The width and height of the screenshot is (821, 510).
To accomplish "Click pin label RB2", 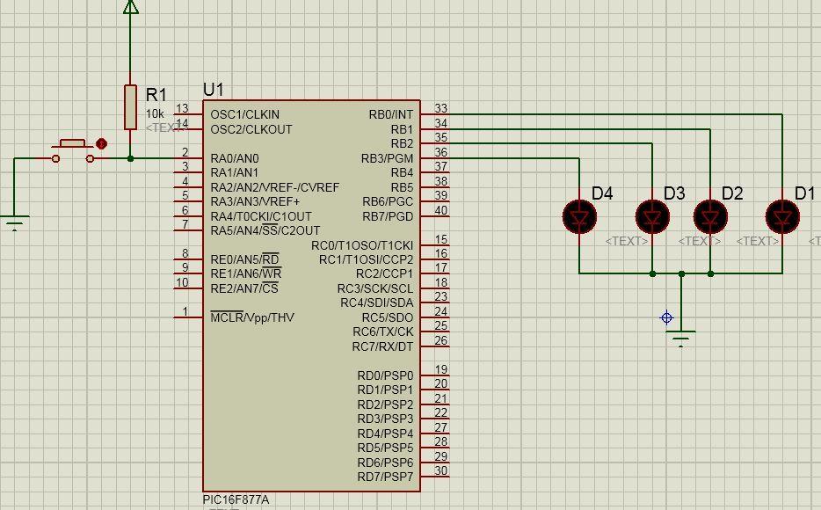I will [402, 143].
